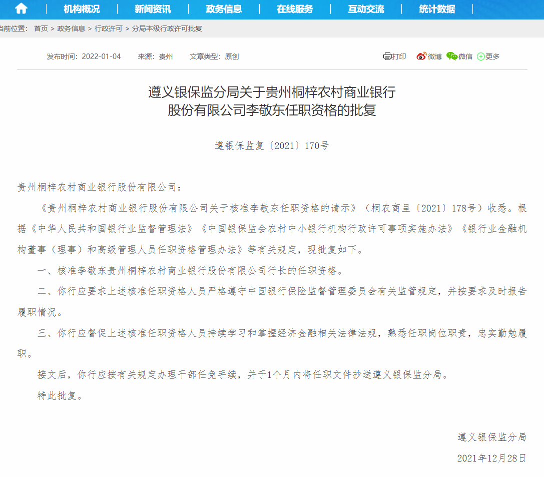The height and width of the screenshot is (477, 544).
Task: Go to the 在线服务 section
Action: 295,8
